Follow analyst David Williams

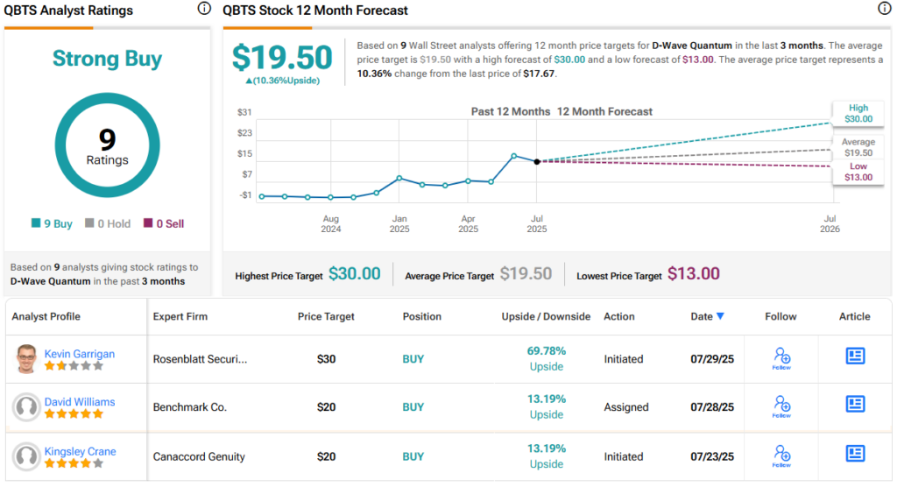coord(781,406)
